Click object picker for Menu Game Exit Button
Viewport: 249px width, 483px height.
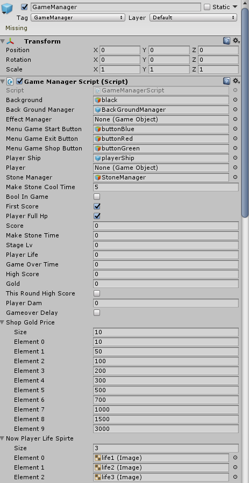(x=235, y=139)
